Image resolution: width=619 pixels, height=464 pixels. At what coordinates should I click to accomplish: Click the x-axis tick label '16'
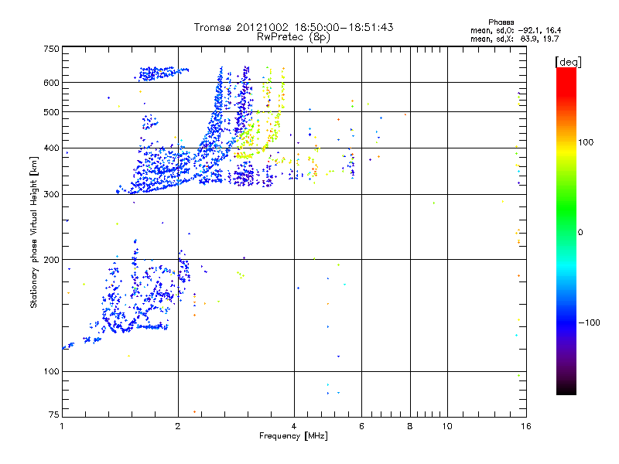[526, 426]
